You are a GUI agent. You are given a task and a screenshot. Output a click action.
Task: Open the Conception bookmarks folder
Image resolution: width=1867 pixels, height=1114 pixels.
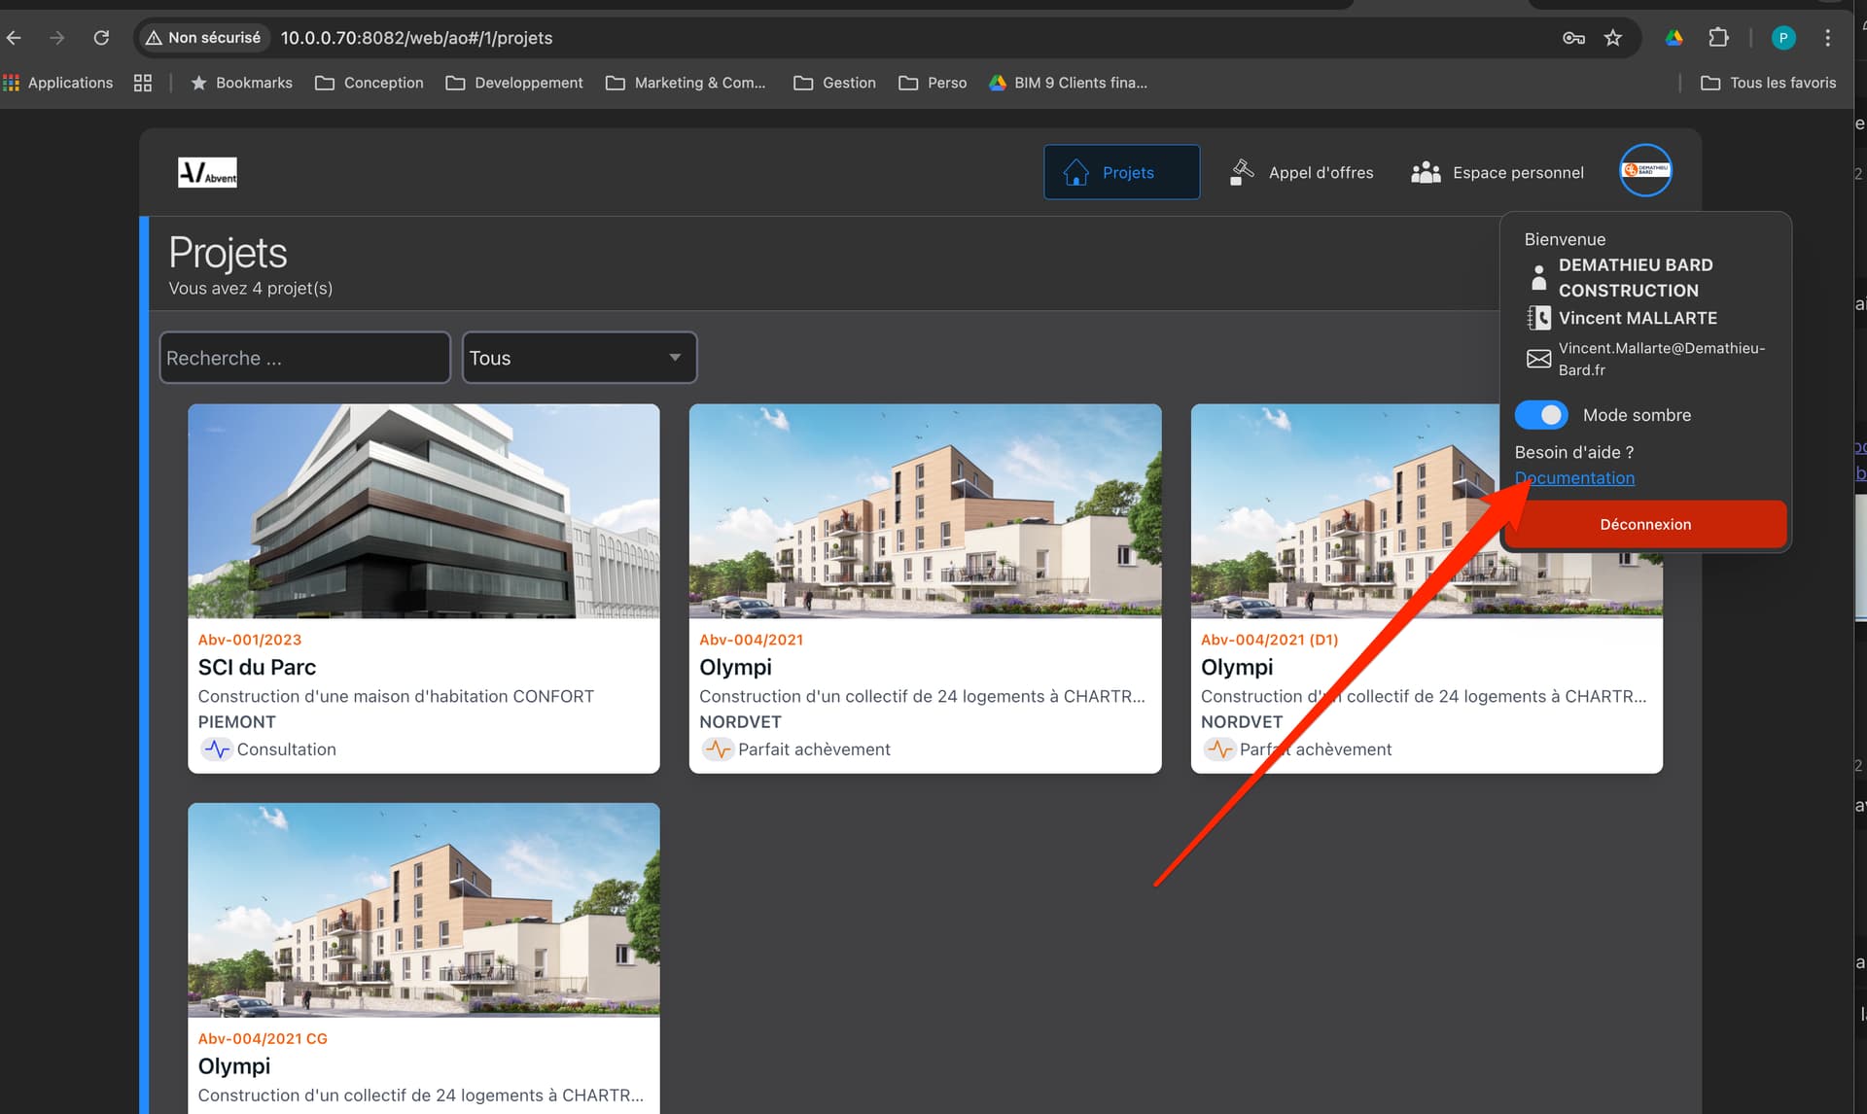coord(370,83)
